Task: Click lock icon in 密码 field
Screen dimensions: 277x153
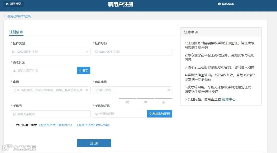Action: point(15,90)
